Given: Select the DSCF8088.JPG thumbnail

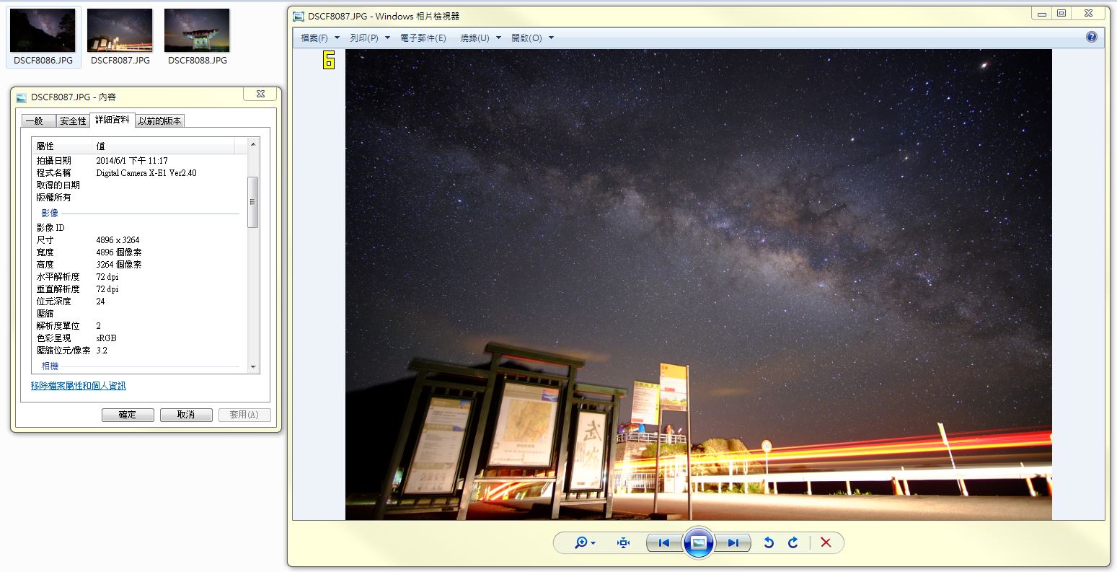Looking at the screenshot, I should point(197,38).
